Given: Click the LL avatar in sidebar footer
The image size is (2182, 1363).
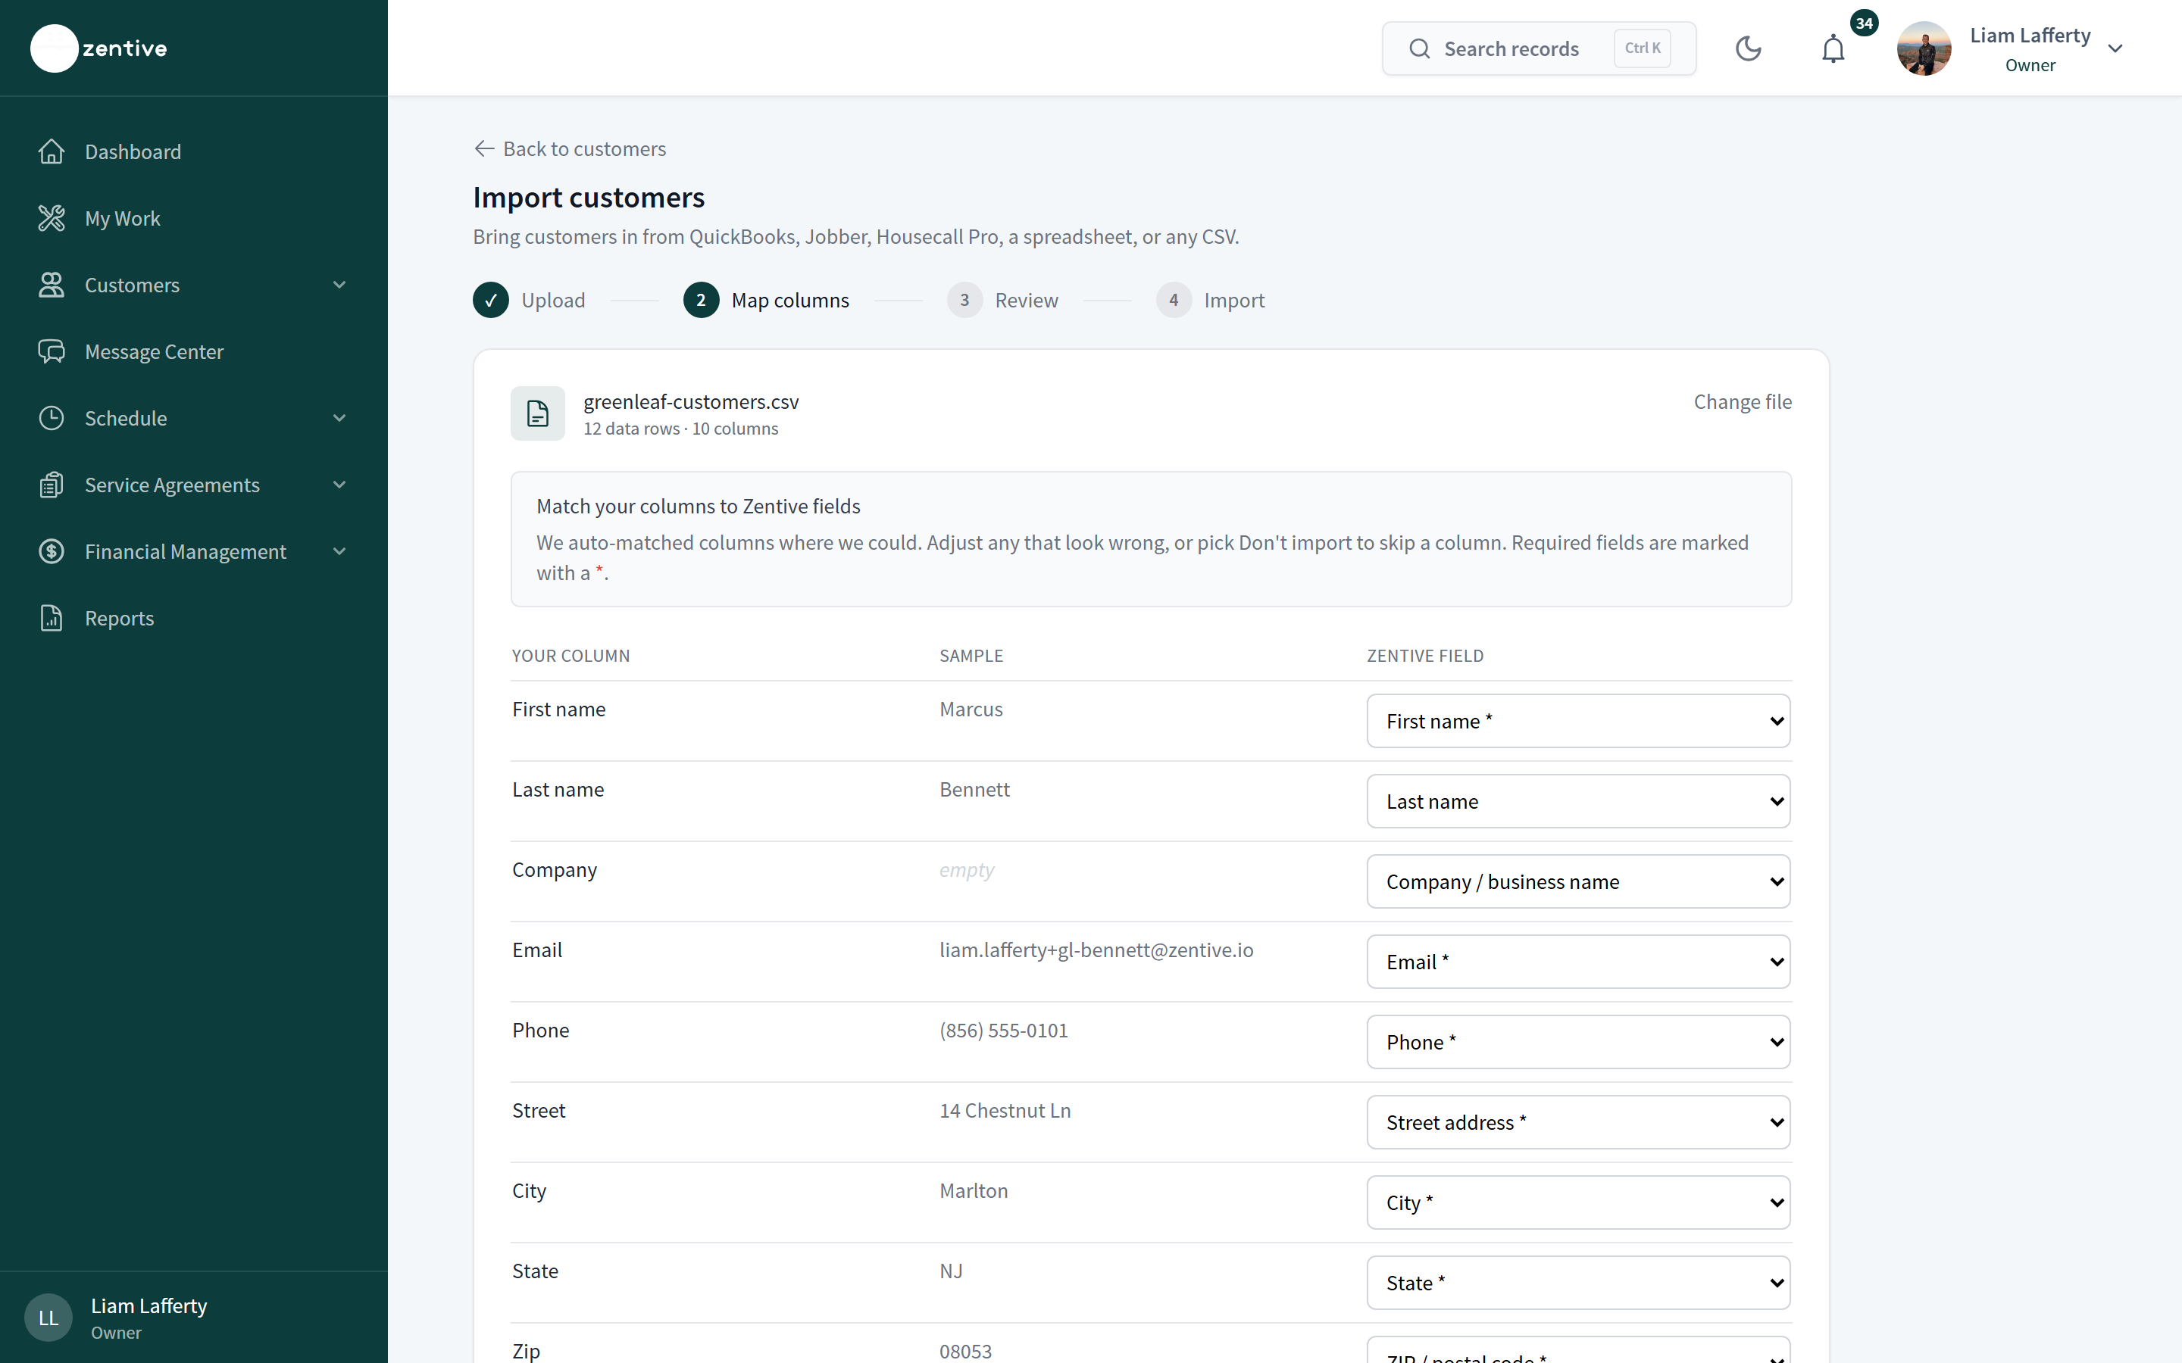Looking at the screenshot, I should pyautogui.click(x=48, y=1318).
